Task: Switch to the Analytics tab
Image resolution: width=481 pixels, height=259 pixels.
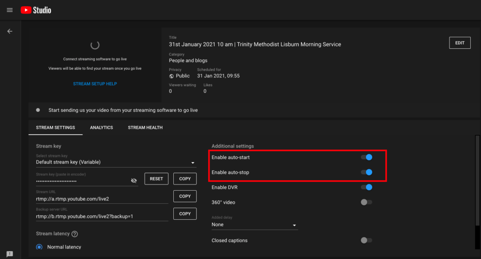Action: [x=101, y=127]
